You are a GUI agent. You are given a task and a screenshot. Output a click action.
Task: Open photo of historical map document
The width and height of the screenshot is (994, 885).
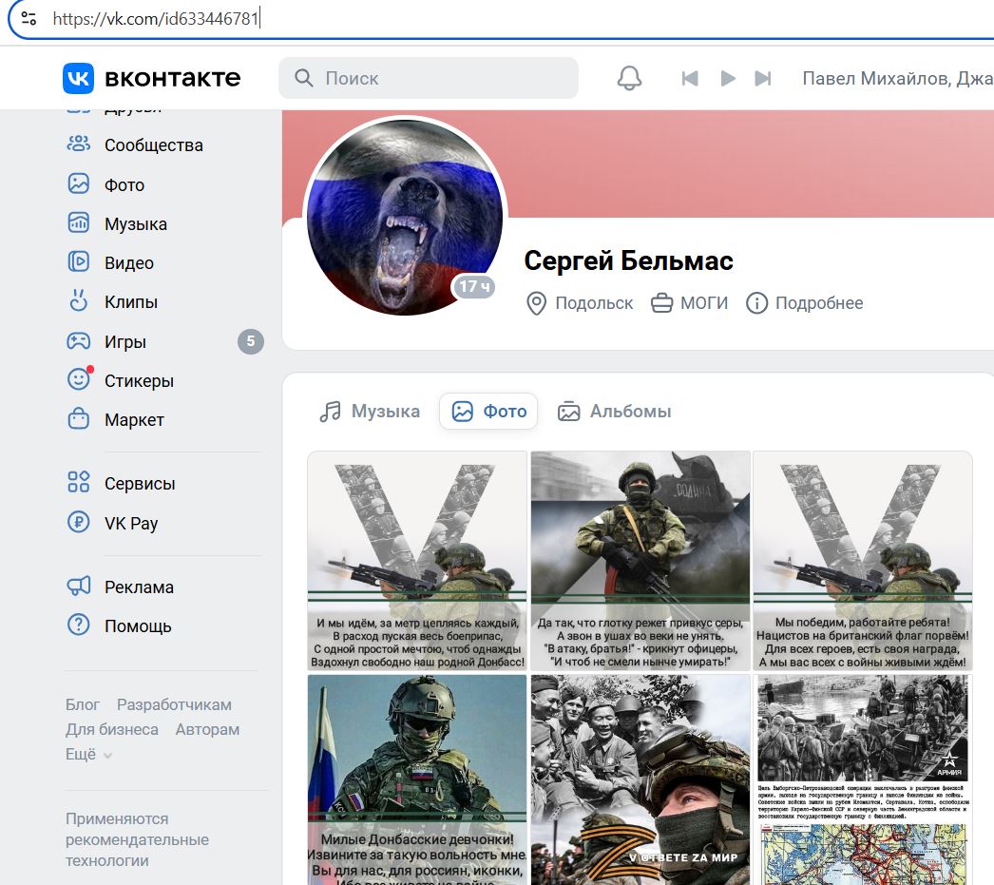point(863,779)
